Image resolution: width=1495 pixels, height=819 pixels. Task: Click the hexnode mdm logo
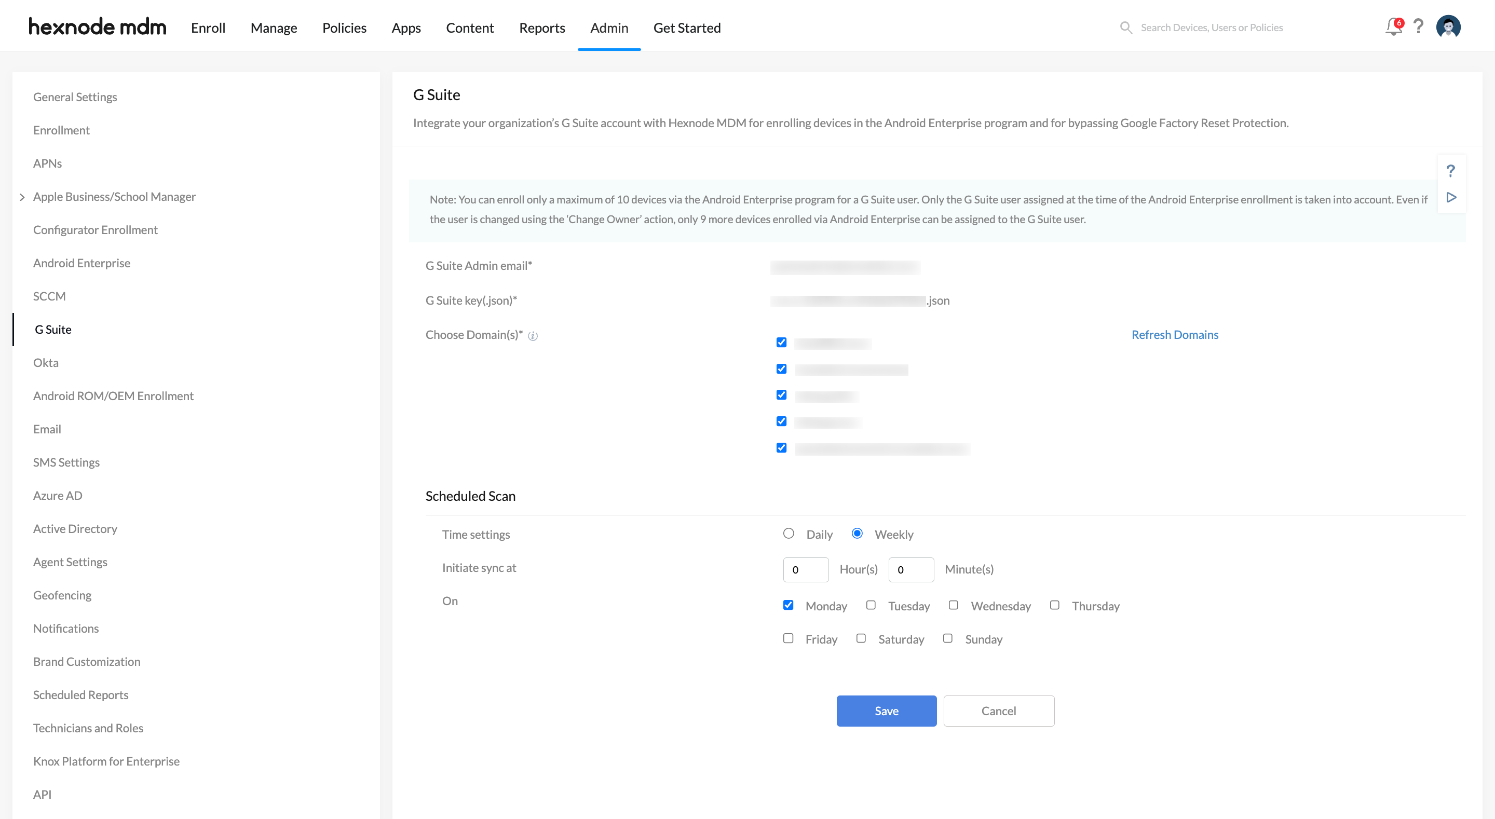(98, 26)
